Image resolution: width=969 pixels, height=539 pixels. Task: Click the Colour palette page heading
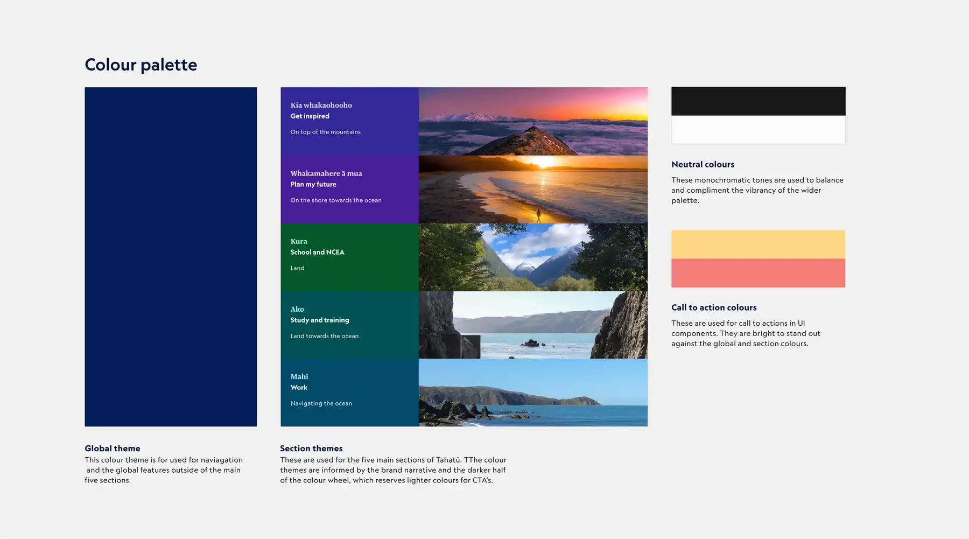141,65
